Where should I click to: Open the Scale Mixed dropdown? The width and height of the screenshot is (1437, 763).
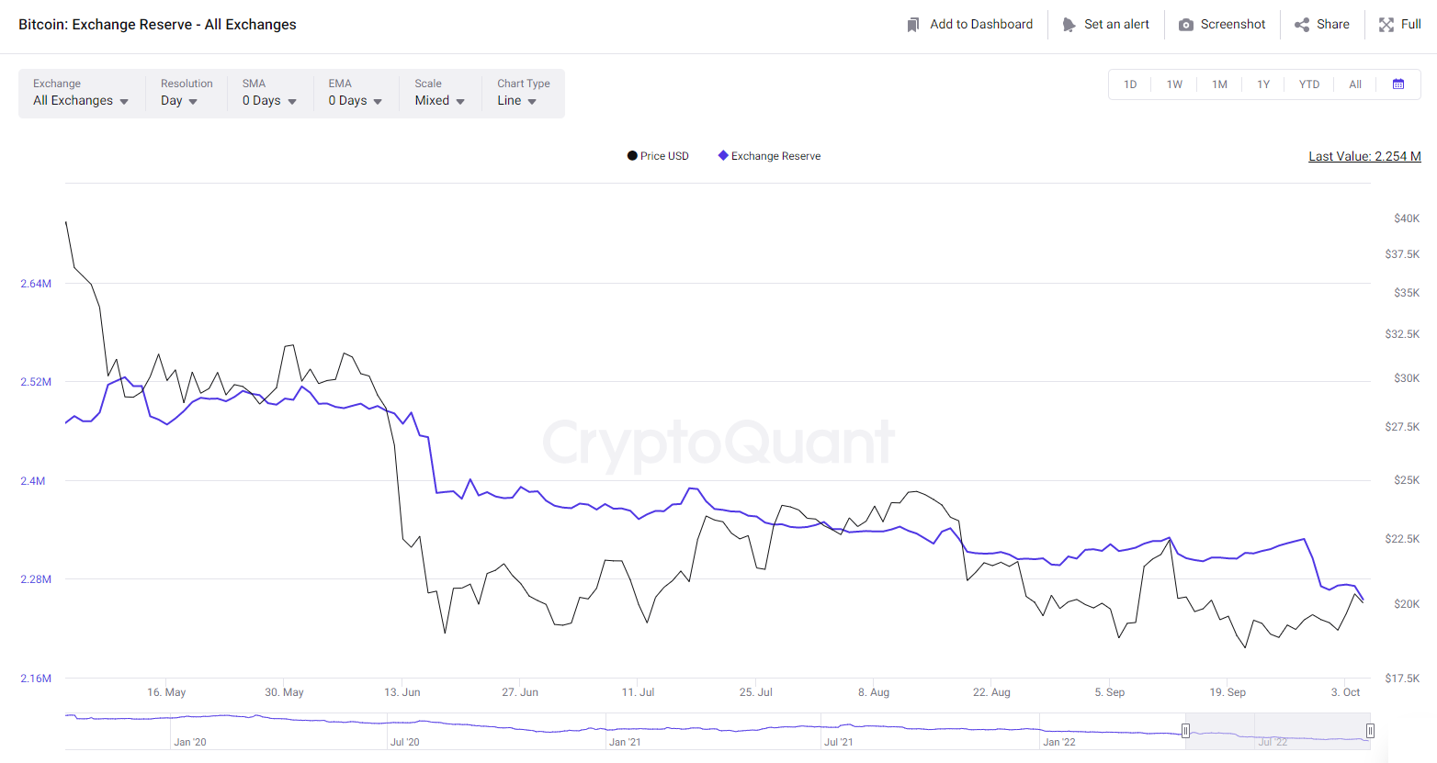click(x=440, y=93)
